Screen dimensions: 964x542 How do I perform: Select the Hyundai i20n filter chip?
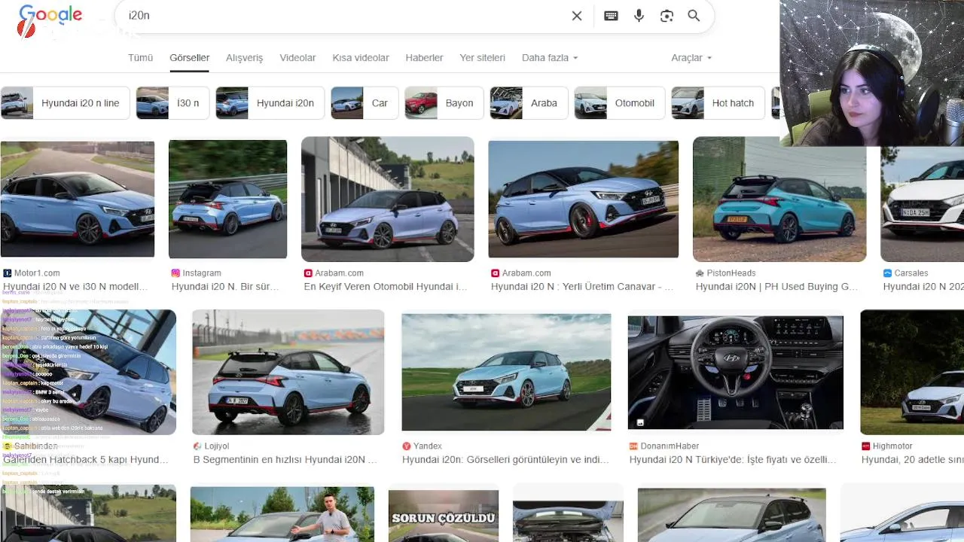[x=270, y=103]
